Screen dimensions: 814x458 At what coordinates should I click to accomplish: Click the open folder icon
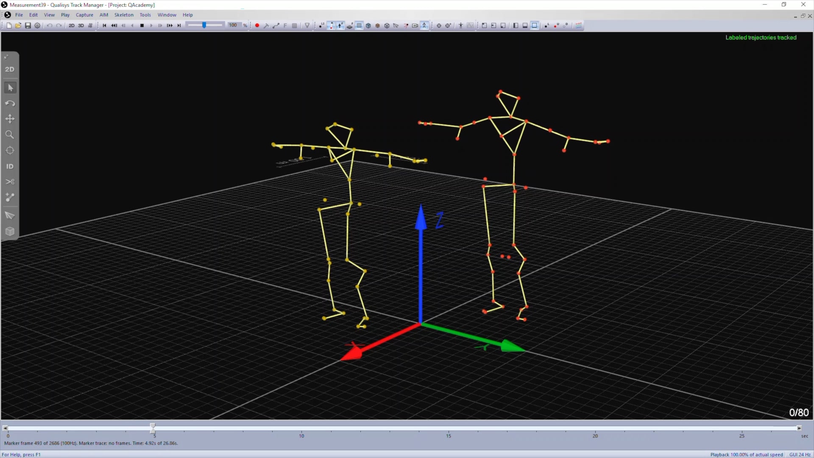(18, 25)
